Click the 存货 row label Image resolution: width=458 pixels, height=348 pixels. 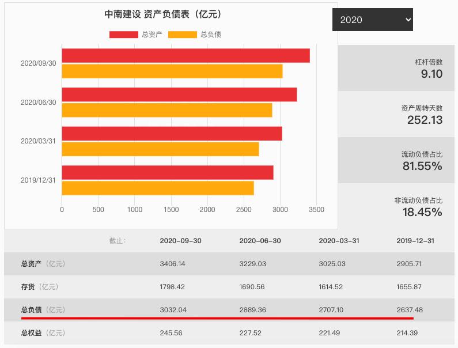point(39,287)
